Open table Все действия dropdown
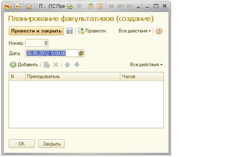This screenshot has height=157, width=232. click(x=146, y=65)
